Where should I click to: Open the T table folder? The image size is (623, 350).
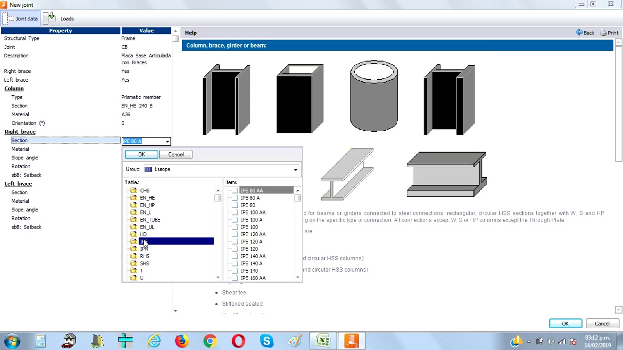[x=142, y=271]
